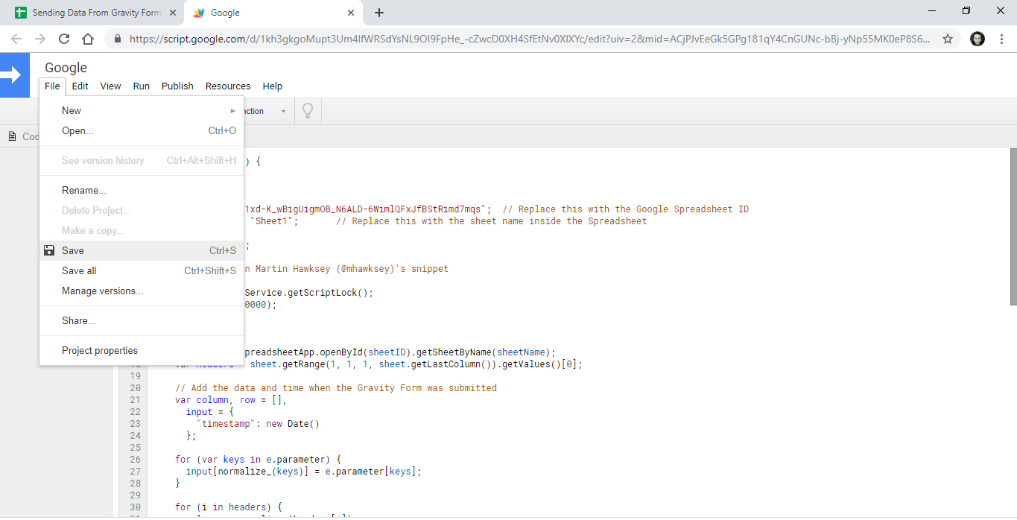Open the Publish menu

tap(177, 86)
